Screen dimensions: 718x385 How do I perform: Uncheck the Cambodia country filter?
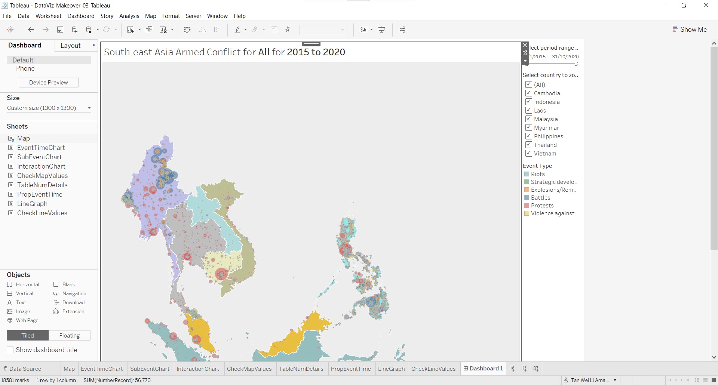pos(528,93)
